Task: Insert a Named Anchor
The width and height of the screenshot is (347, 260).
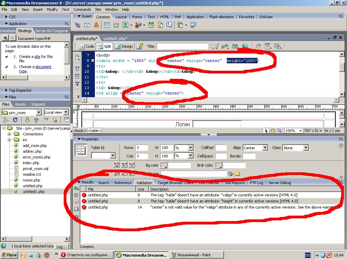Action: point(96,25)
